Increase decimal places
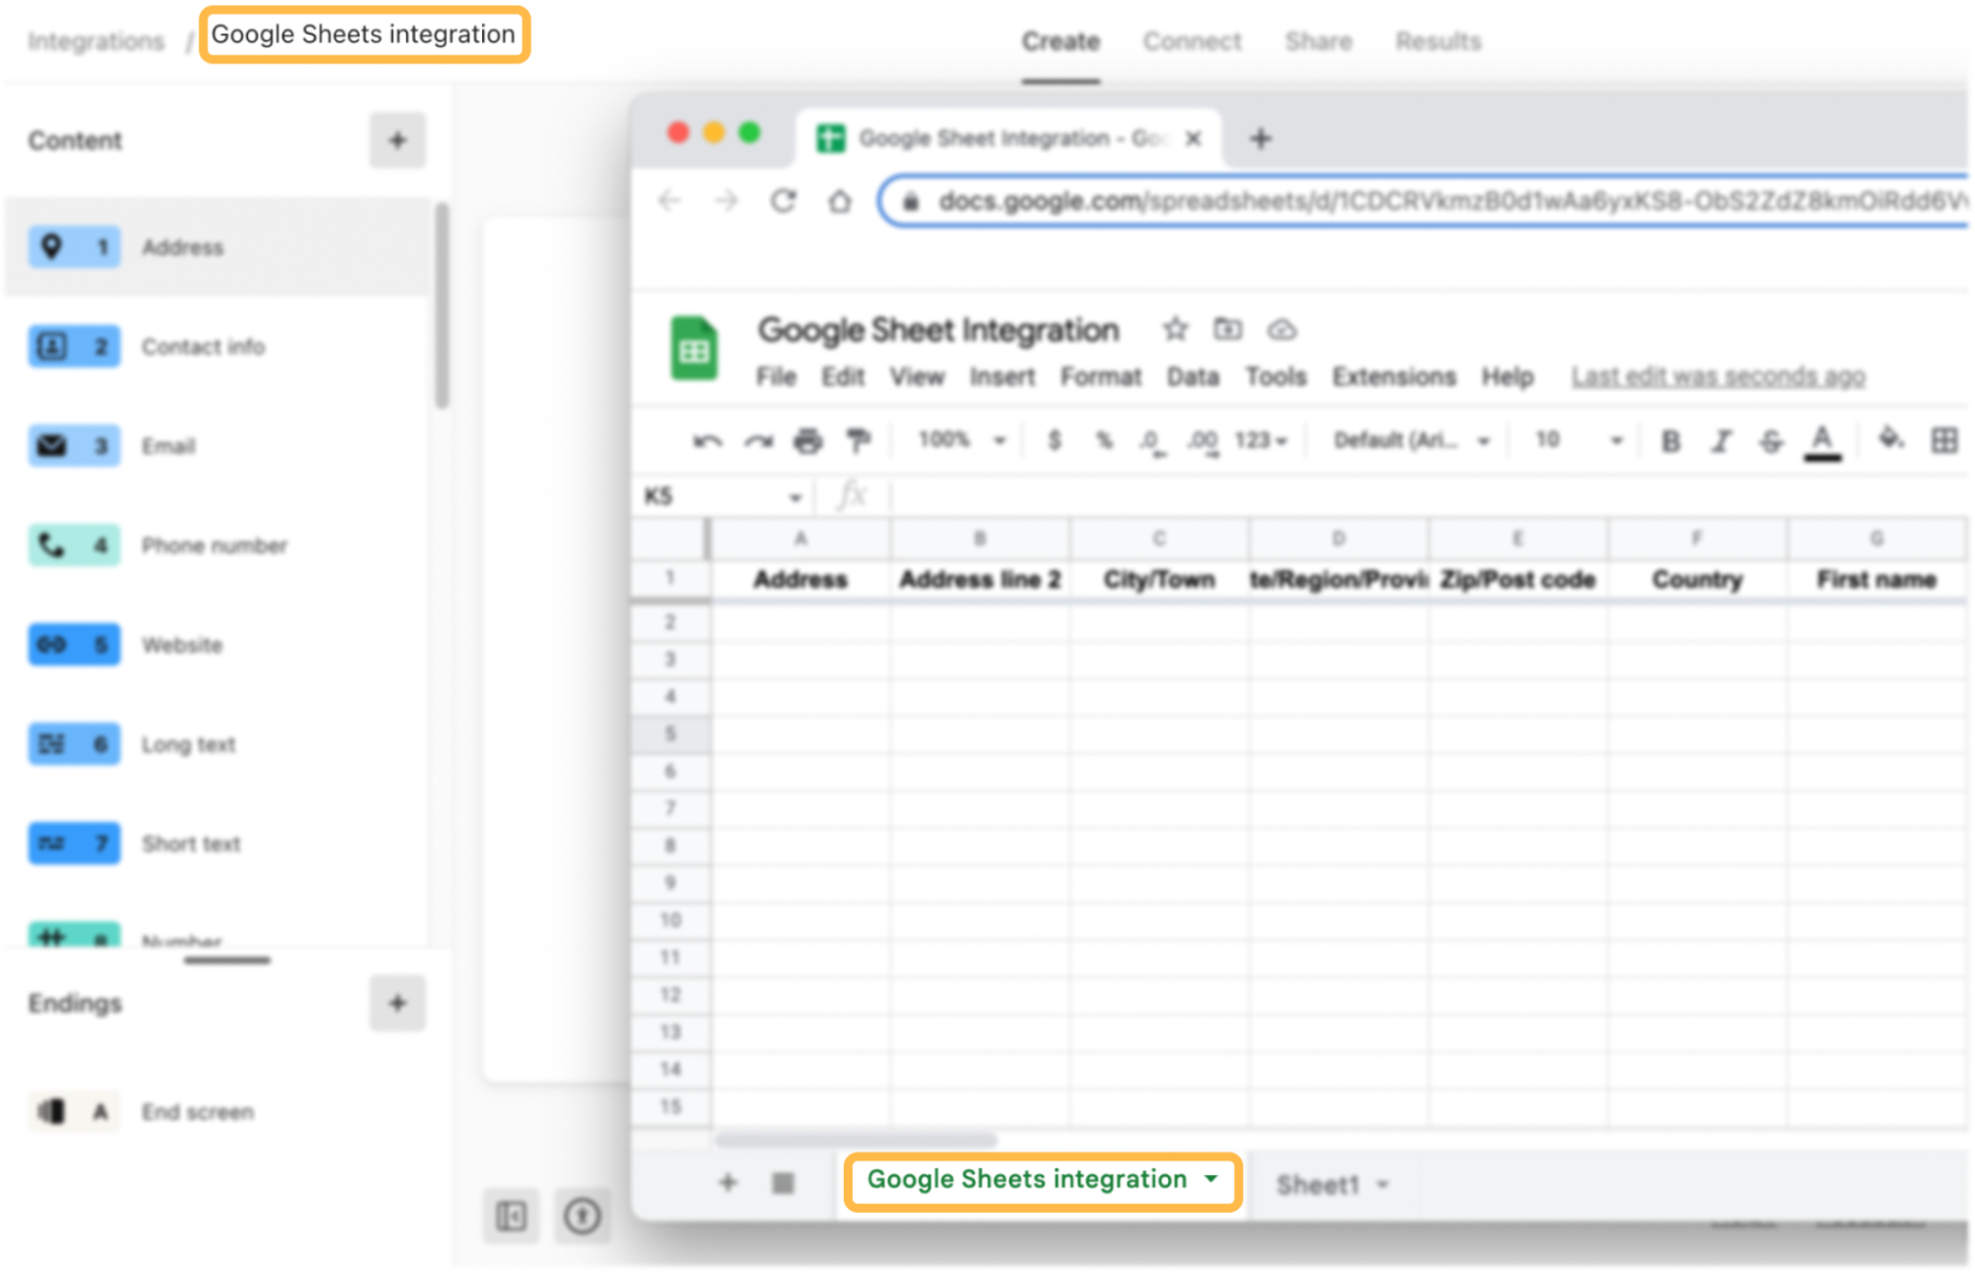Screen dimensions: 1975x1272 point(1202,441)
